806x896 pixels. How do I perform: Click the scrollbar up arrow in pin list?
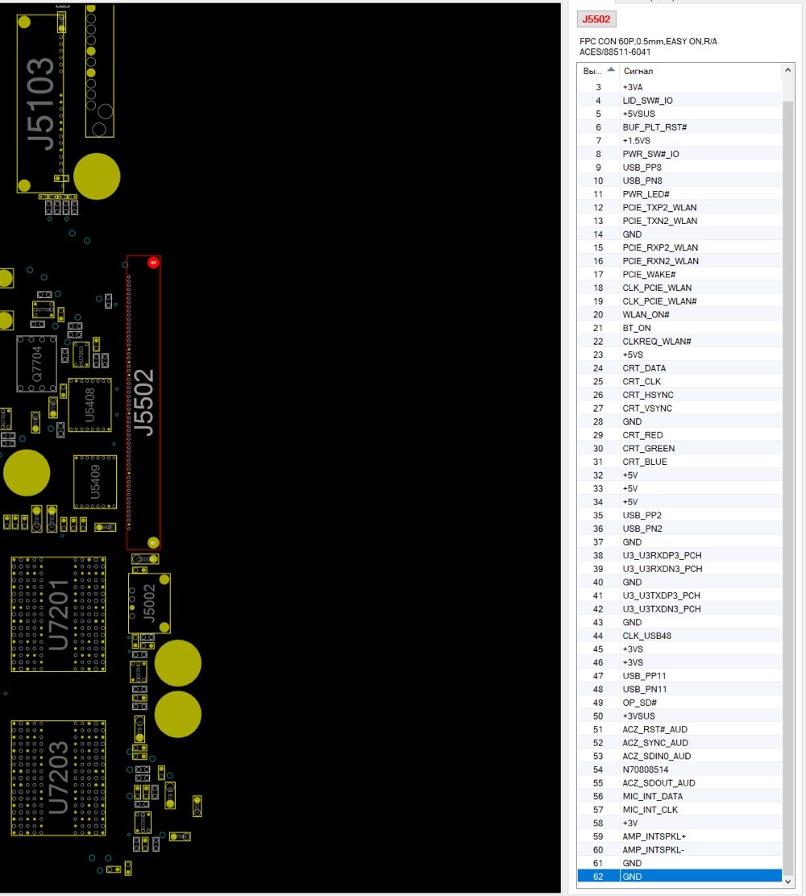tap(787, 70)
